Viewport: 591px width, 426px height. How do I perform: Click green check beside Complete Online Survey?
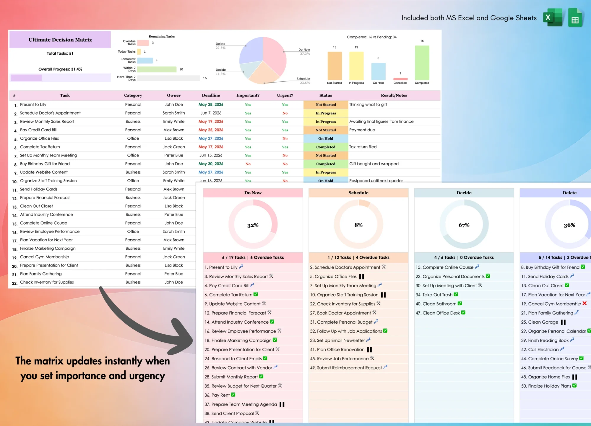(582, 358)
